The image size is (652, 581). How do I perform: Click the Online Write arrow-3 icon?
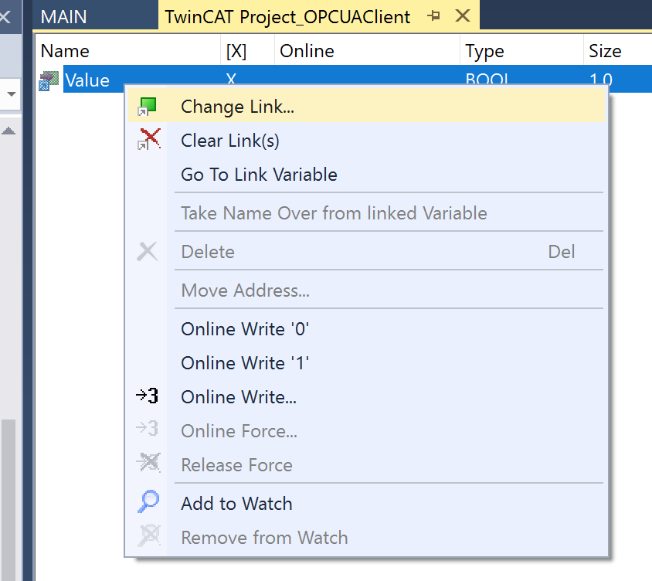pos(148,396)
